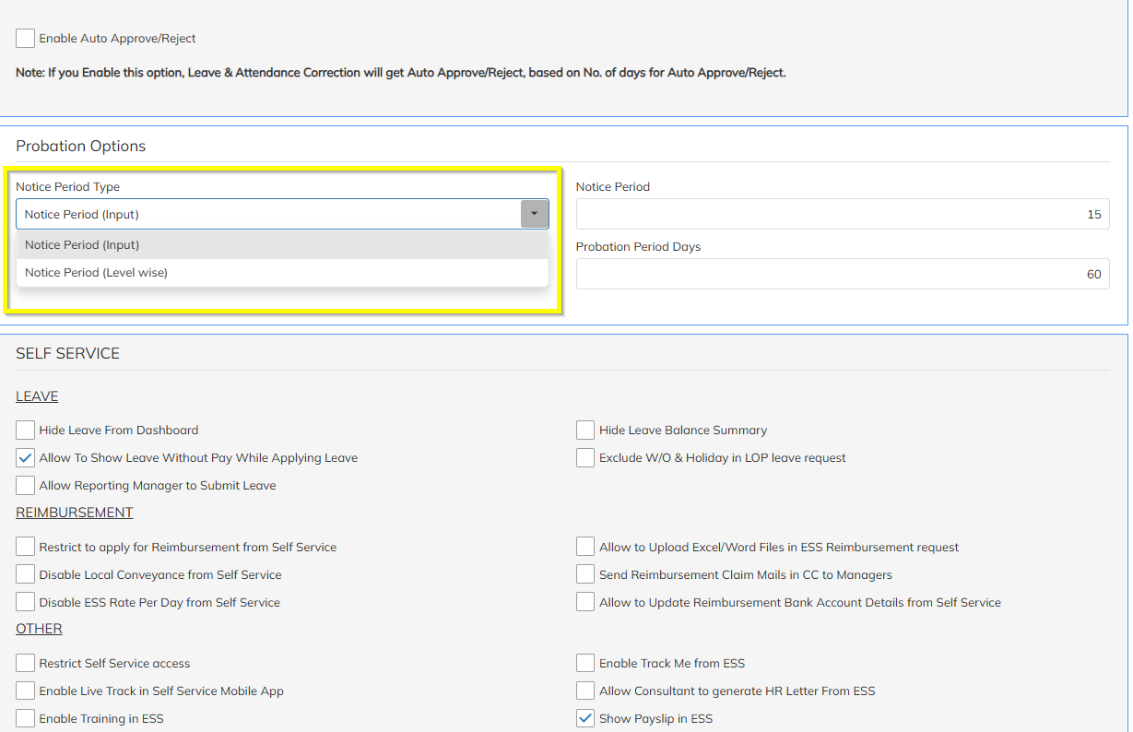Check Send Reimbursement Claim Mails in CC
This screenshot has height=732, width=1133.
(x=585, y=575)
